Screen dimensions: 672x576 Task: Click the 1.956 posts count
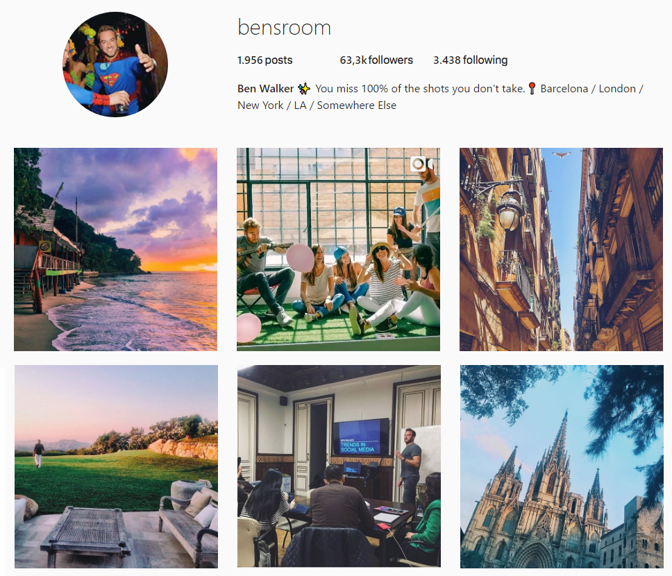pyautogui.click(x=265, y=60)
